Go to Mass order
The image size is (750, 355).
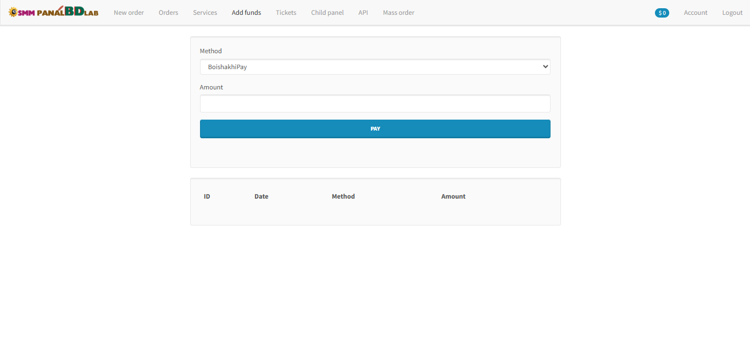[398, 13]
